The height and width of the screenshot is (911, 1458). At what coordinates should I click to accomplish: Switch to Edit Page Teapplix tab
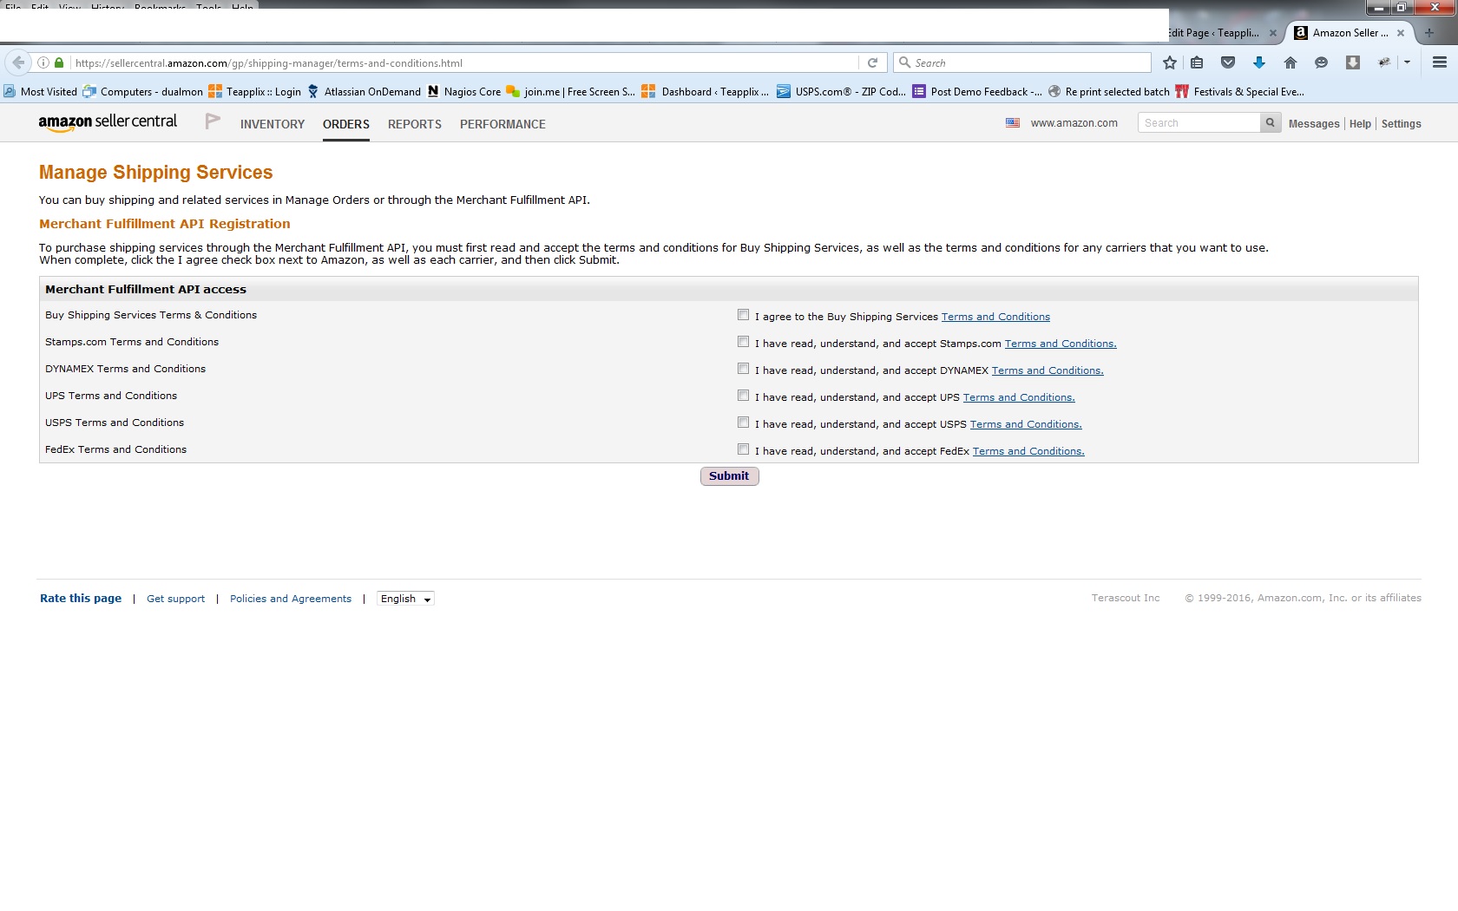coord(1215,33)
